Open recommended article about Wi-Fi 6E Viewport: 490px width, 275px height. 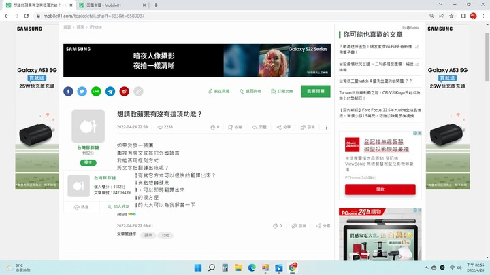tap(376, 50)
